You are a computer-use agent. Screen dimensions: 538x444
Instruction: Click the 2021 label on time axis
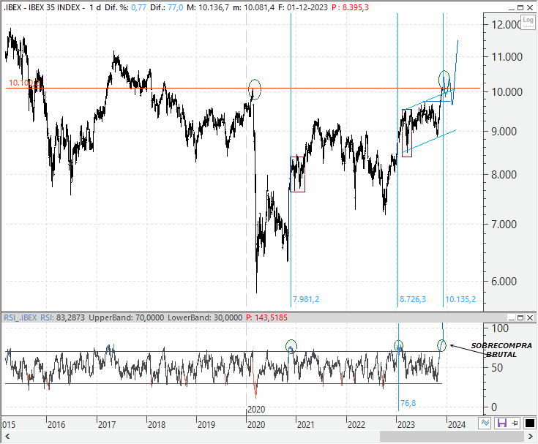point(306,425)
